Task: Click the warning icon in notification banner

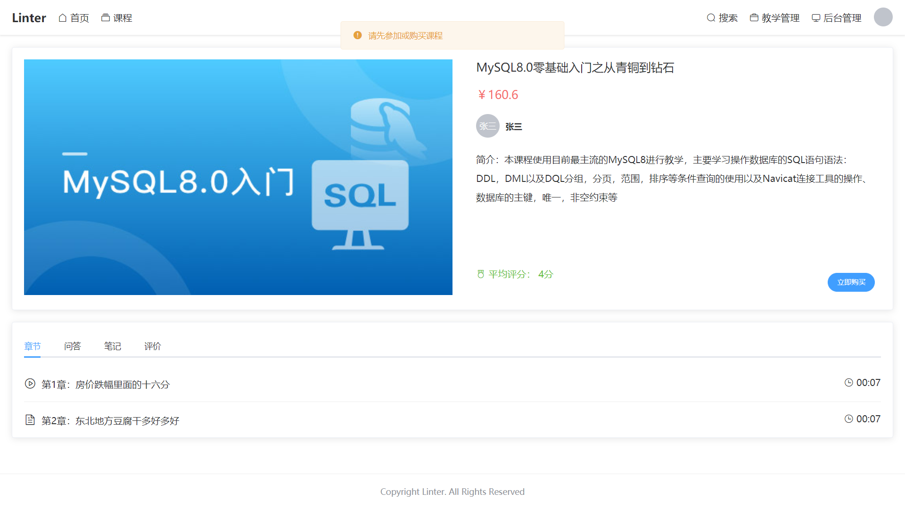Action: click(357, 35)
